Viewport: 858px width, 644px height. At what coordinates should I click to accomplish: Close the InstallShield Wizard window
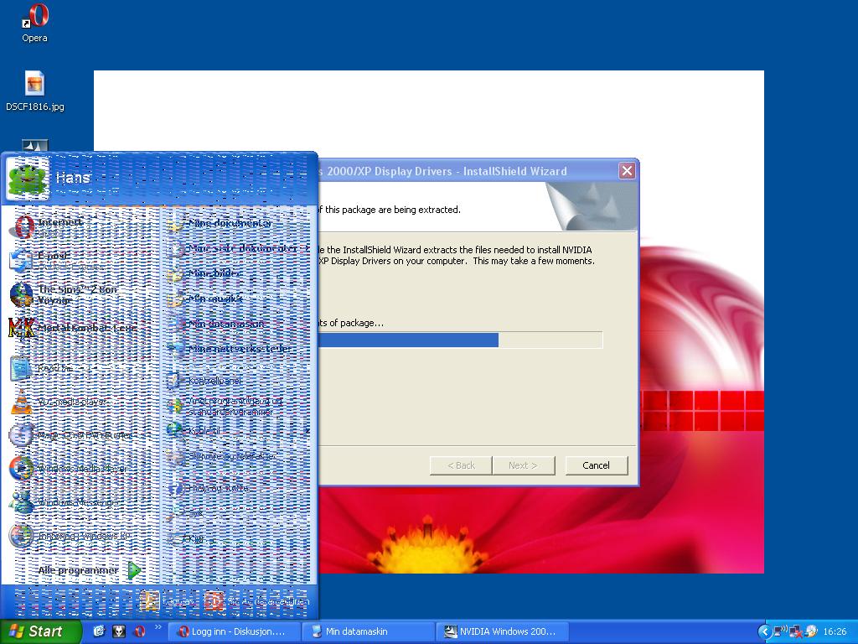(x=627, y=171)
